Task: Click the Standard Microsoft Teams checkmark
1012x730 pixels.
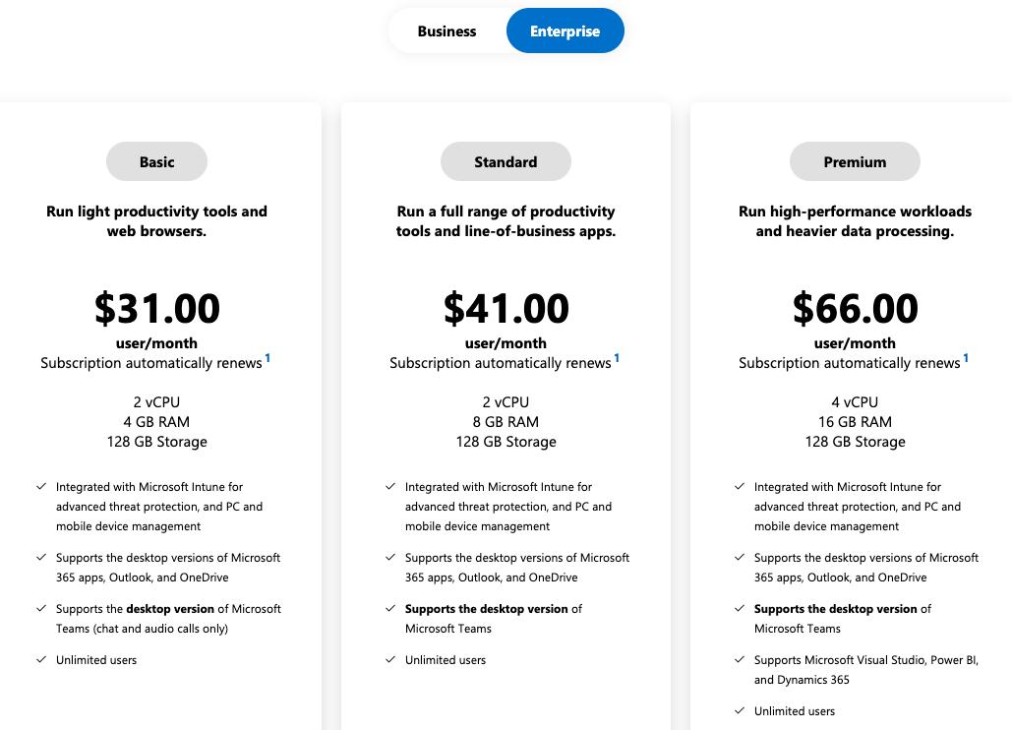Action: (x=390, y=608)
